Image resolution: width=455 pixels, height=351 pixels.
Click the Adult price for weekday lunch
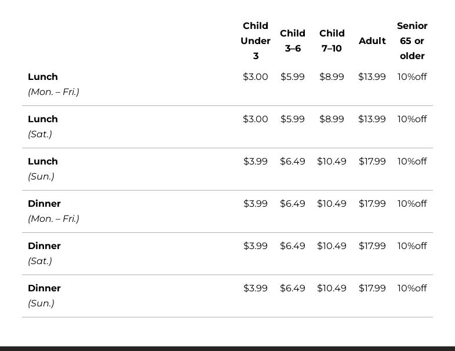[x=372, y=77]
